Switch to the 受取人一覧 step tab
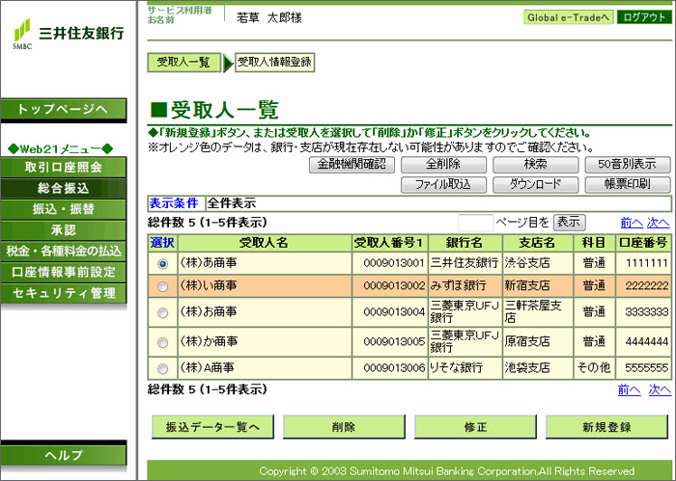 point(183,63)
